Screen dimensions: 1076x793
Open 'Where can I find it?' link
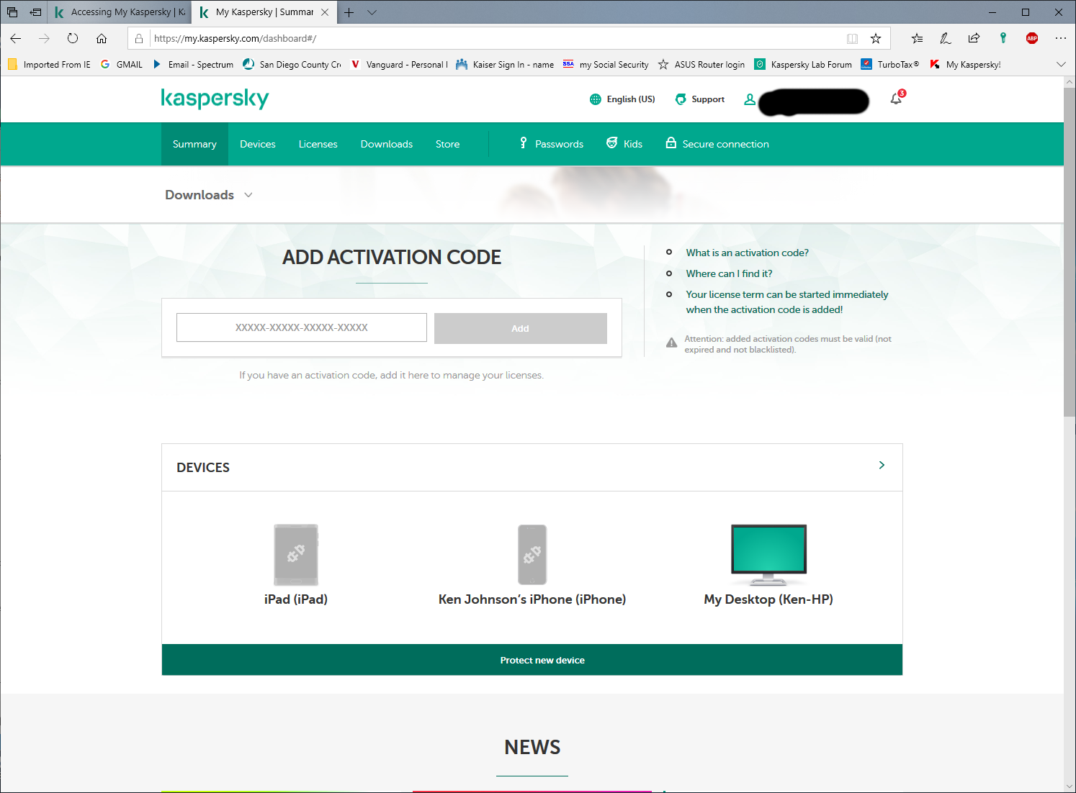729,273
